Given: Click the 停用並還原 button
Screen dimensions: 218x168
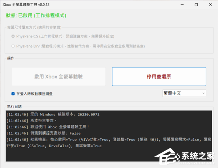Looking at the screenshot, I should [x=159, y=77].
